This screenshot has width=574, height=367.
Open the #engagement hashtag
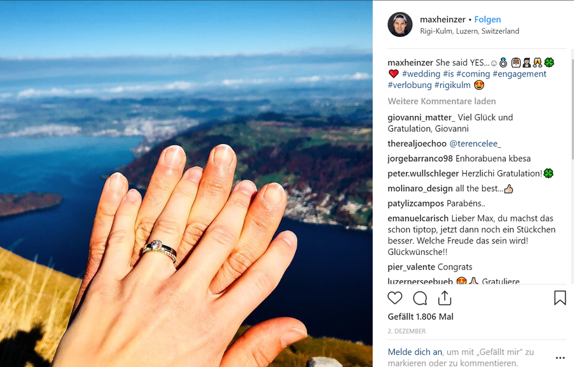(519, 74)
